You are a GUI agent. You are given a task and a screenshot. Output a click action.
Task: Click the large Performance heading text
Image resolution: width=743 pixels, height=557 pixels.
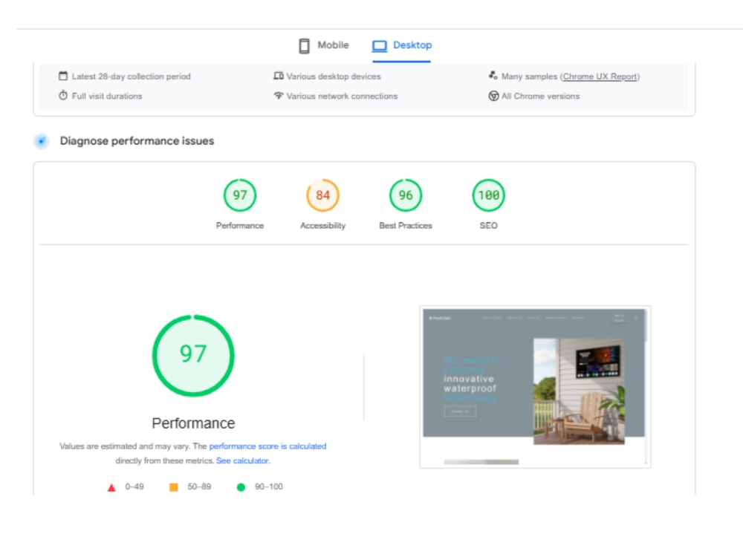coord(193,423)
